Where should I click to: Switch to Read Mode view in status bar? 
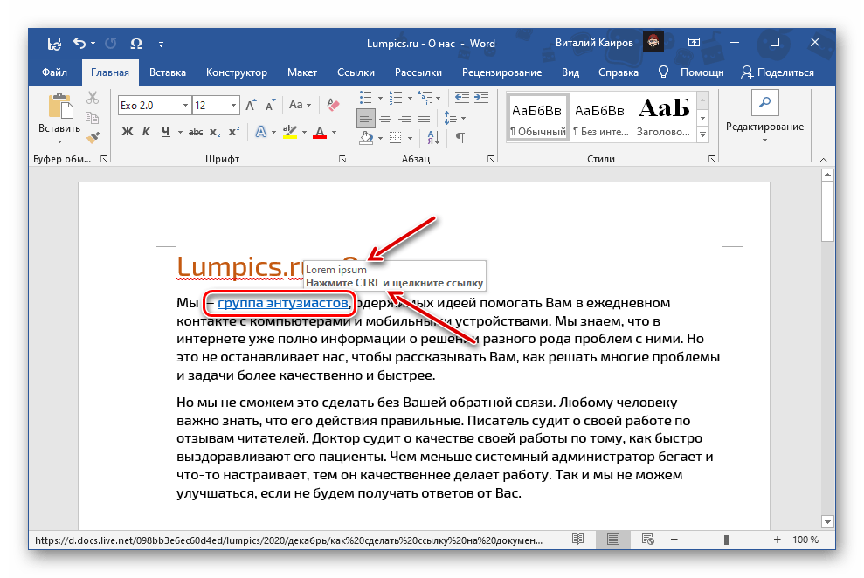click(577, 540)
